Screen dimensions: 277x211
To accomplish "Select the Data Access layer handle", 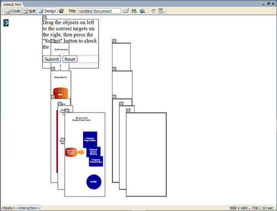I will pos(53,41).
